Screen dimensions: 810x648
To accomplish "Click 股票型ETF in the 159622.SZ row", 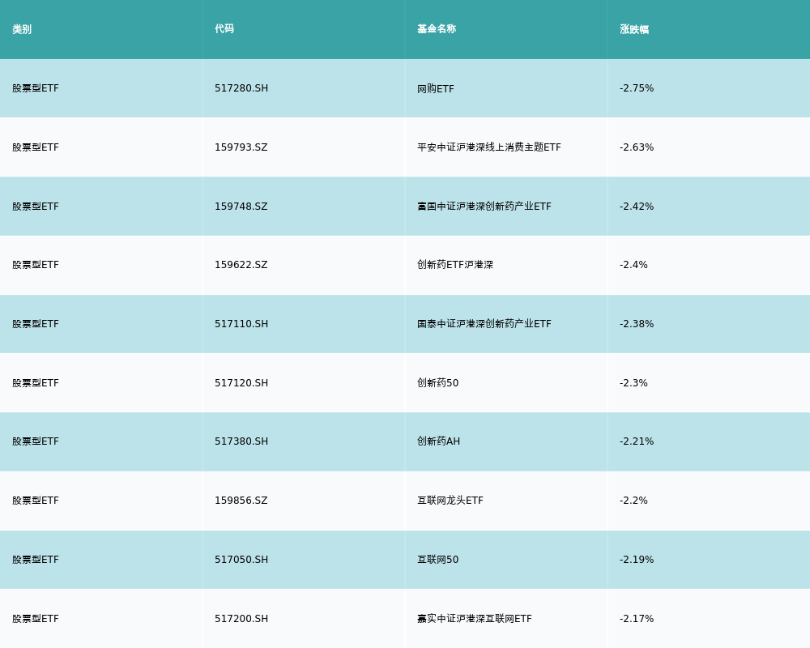I will pos(36,265).
